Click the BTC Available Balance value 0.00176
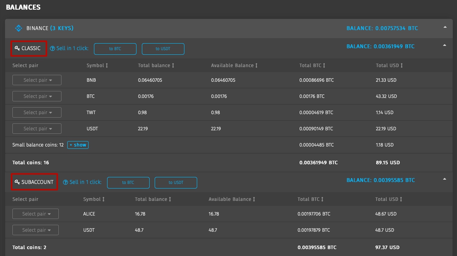Image resolution: width=457 pixels, height=256 pixels. [x=219, y=96]
